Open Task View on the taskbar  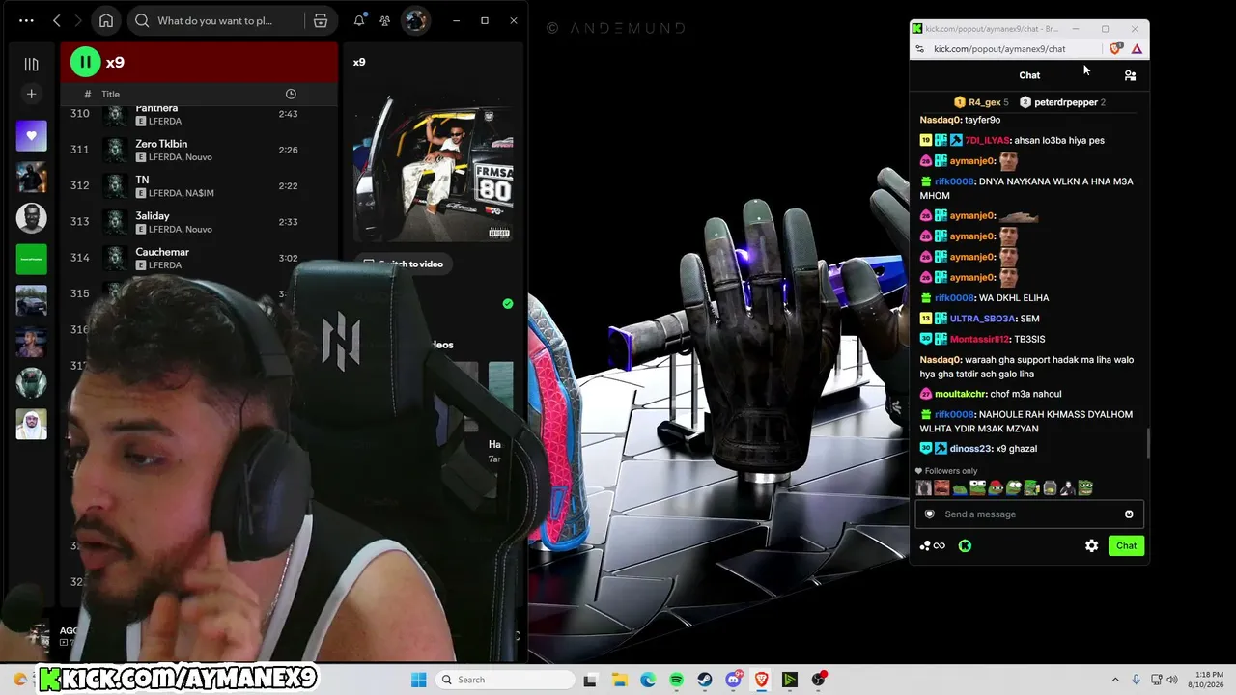coord(590,680)
